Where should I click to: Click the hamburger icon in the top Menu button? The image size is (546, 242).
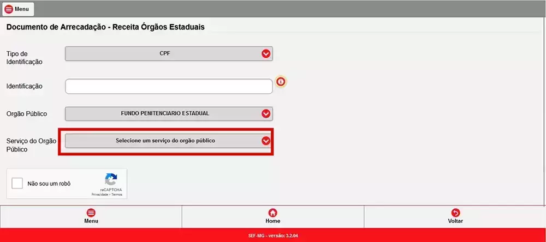point(9,9)
